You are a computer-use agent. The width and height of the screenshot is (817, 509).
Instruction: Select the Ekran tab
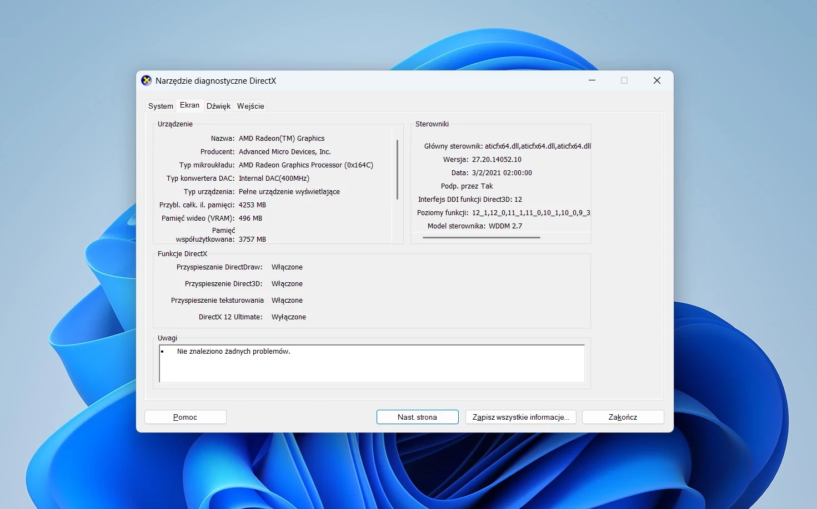[x=189, y=105]
